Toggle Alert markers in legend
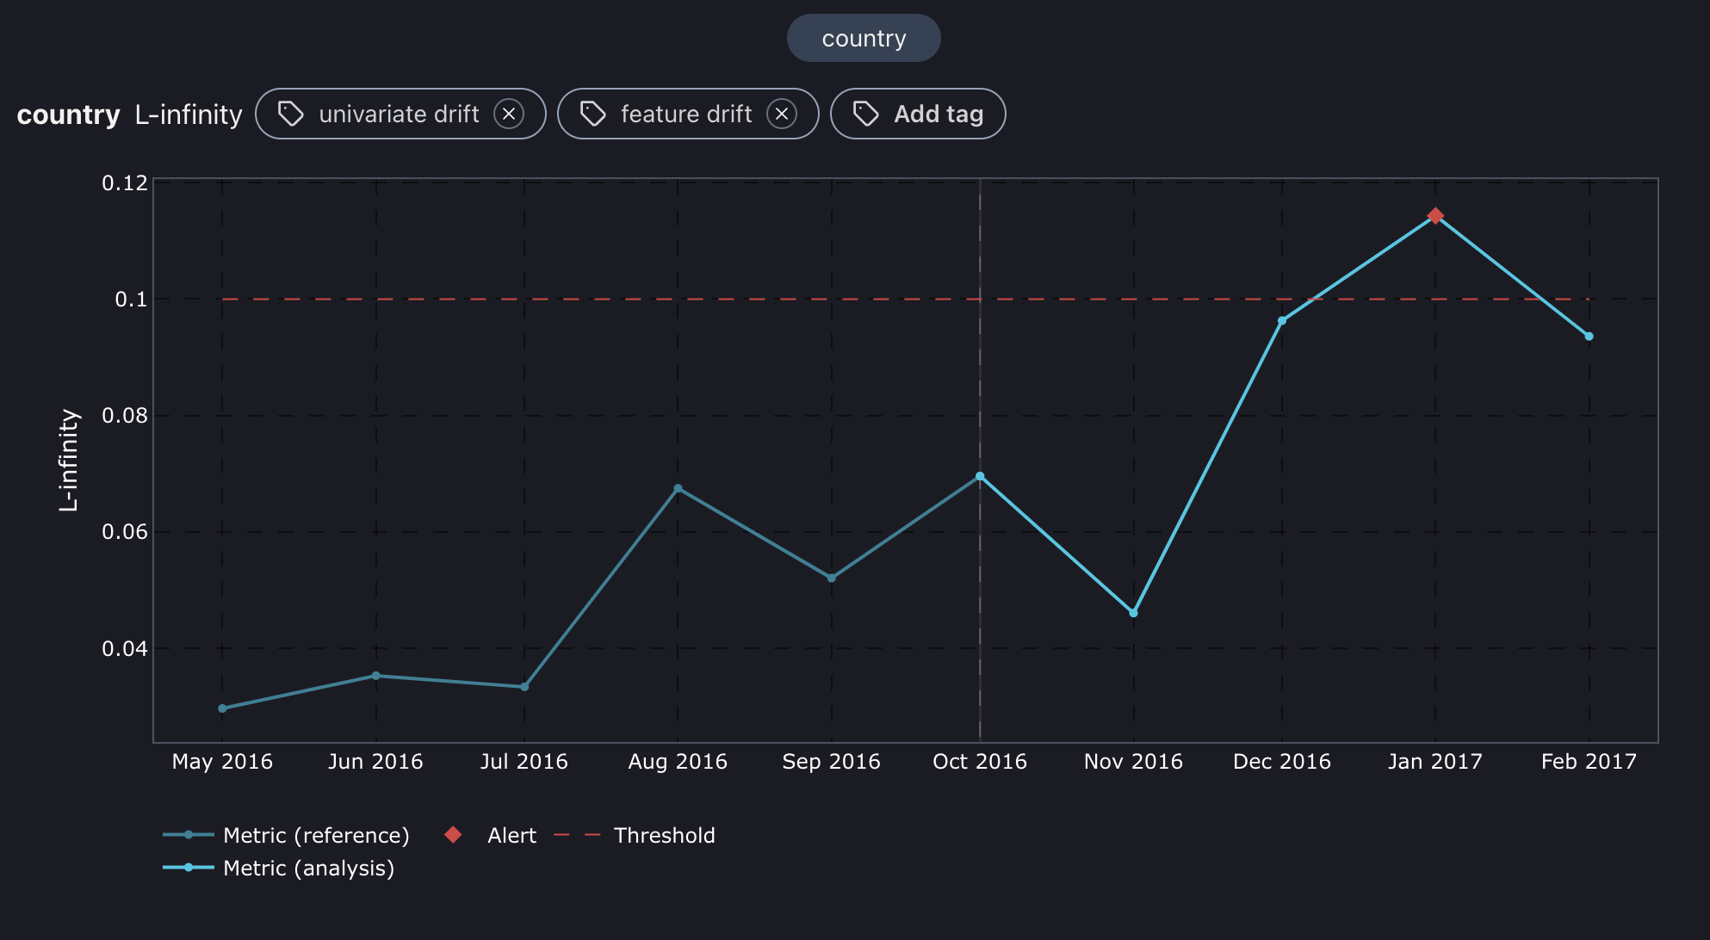 511,835
